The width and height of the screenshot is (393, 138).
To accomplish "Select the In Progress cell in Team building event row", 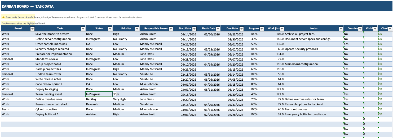I will coord(99,94).
